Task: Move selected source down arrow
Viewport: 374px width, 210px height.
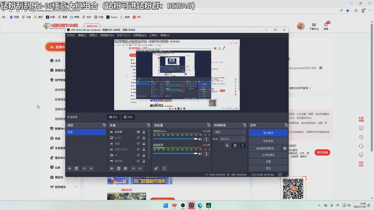Action: click(140, 168)
